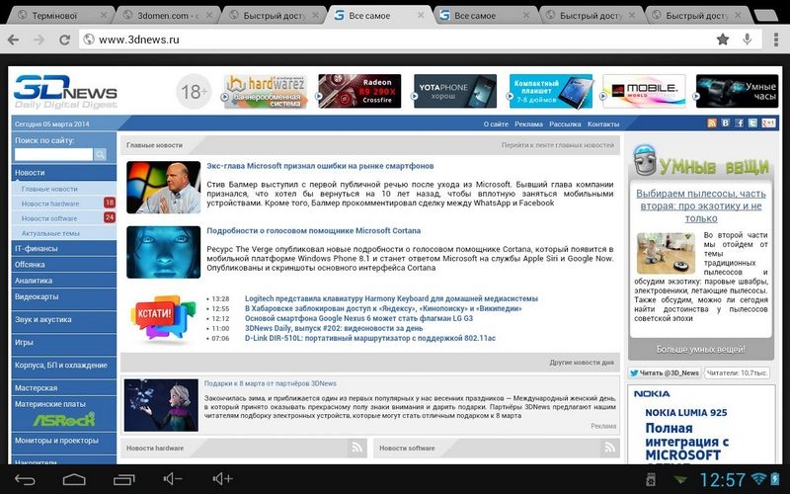Tap the Android back button
790x494 pixels.
(x=25, y=479)
